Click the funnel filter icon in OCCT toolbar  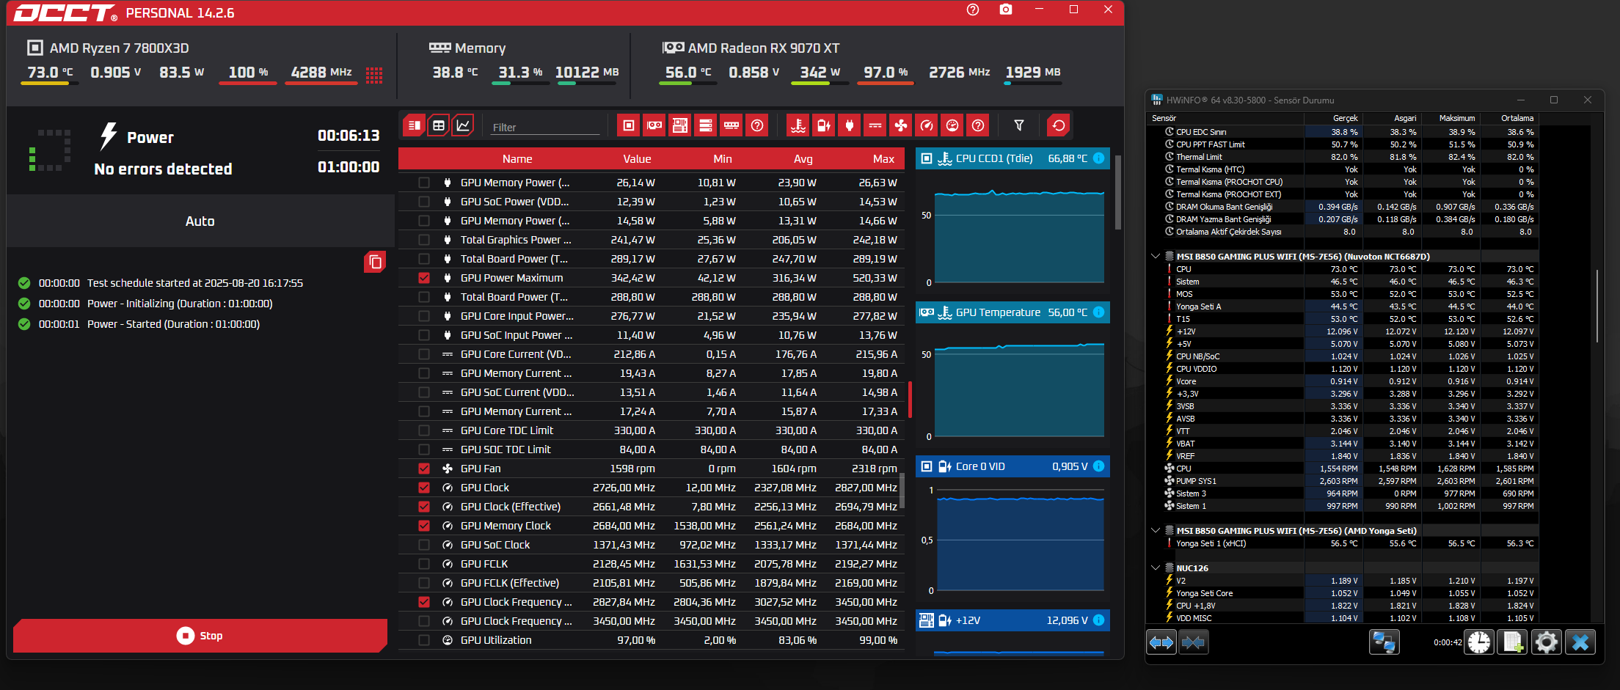coord(1019,125)
